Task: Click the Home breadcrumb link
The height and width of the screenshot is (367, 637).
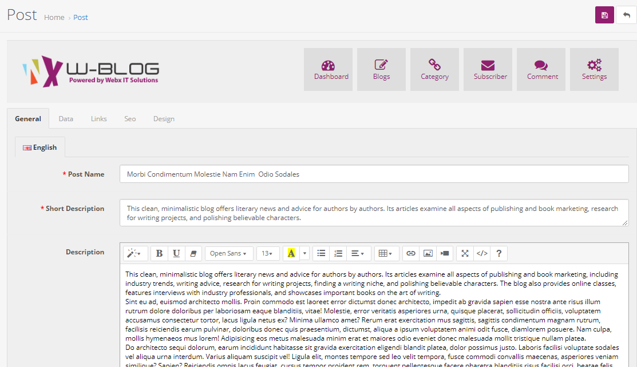Action: pos(54,18)
